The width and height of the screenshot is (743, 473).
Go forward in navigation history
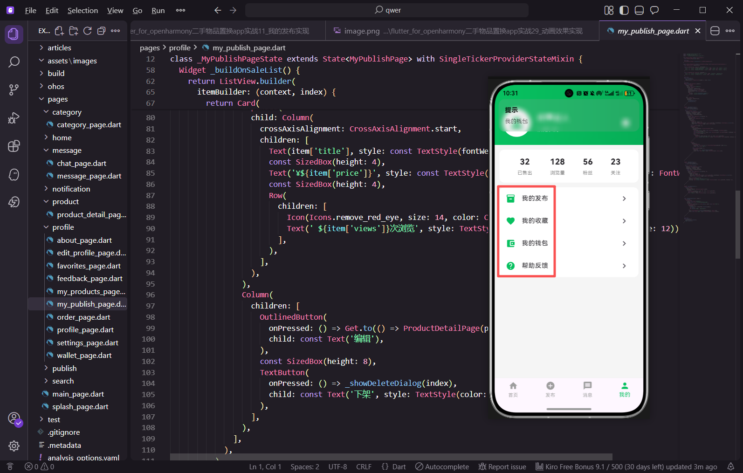click(x=233, y=10)
